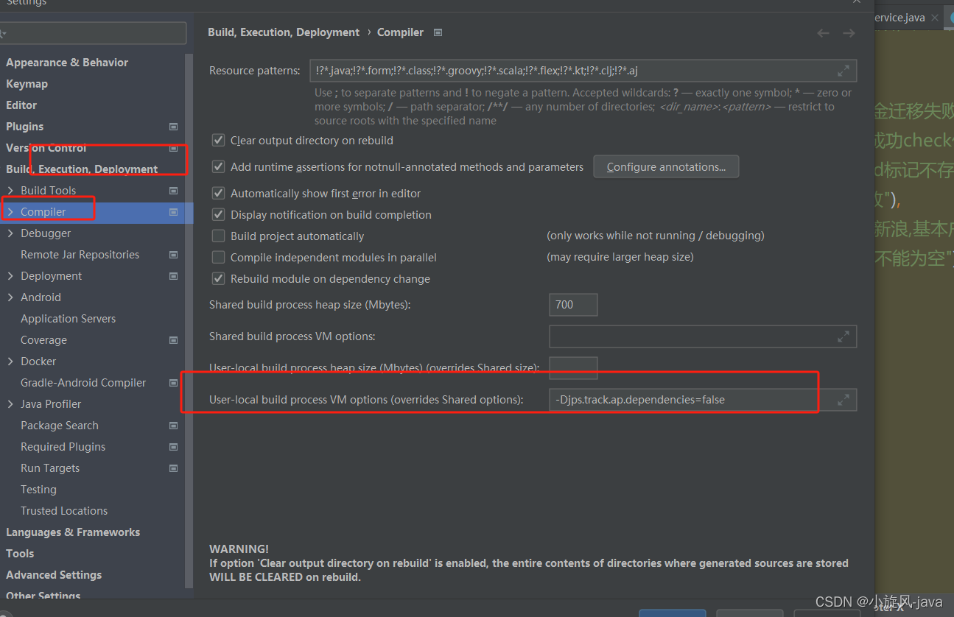The height and width of the screenshot is (617, 954).
Task: Open Required Plugins settings
Action: [63, 447]
